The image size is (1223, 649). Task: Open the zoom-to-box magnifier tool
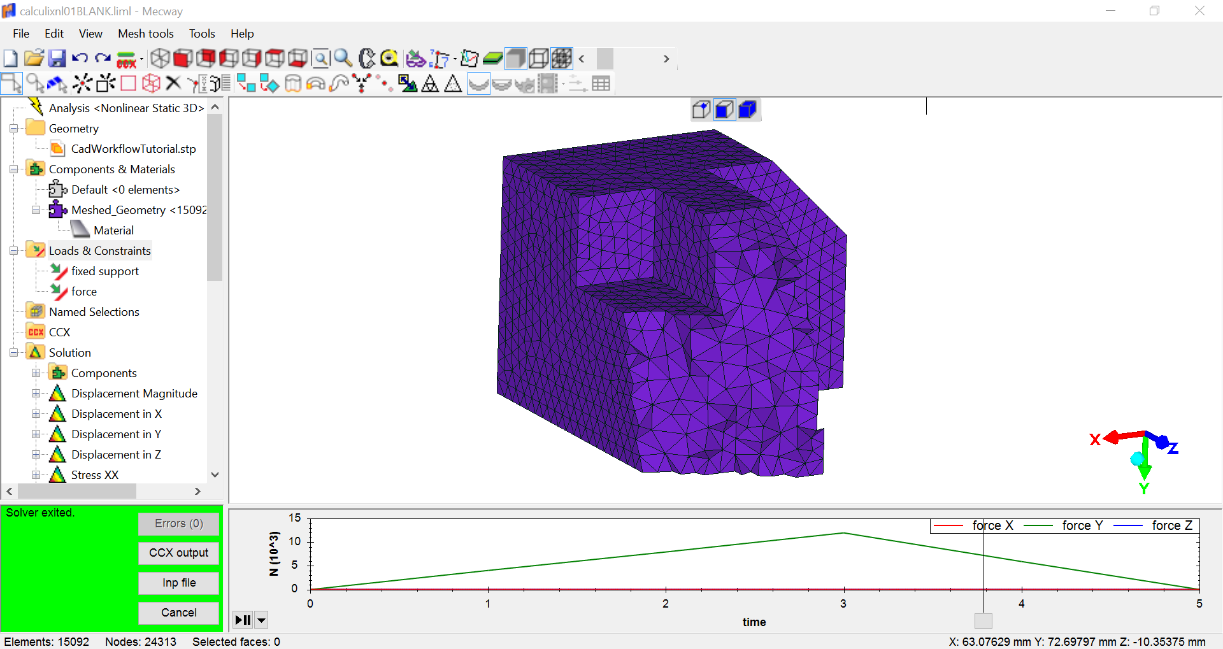320,59
